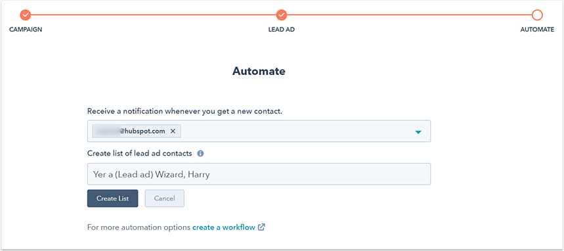Click the Create List button
The height and width of the screenshot is (251, 564).
pyautogui.click(x=112, y=198)
